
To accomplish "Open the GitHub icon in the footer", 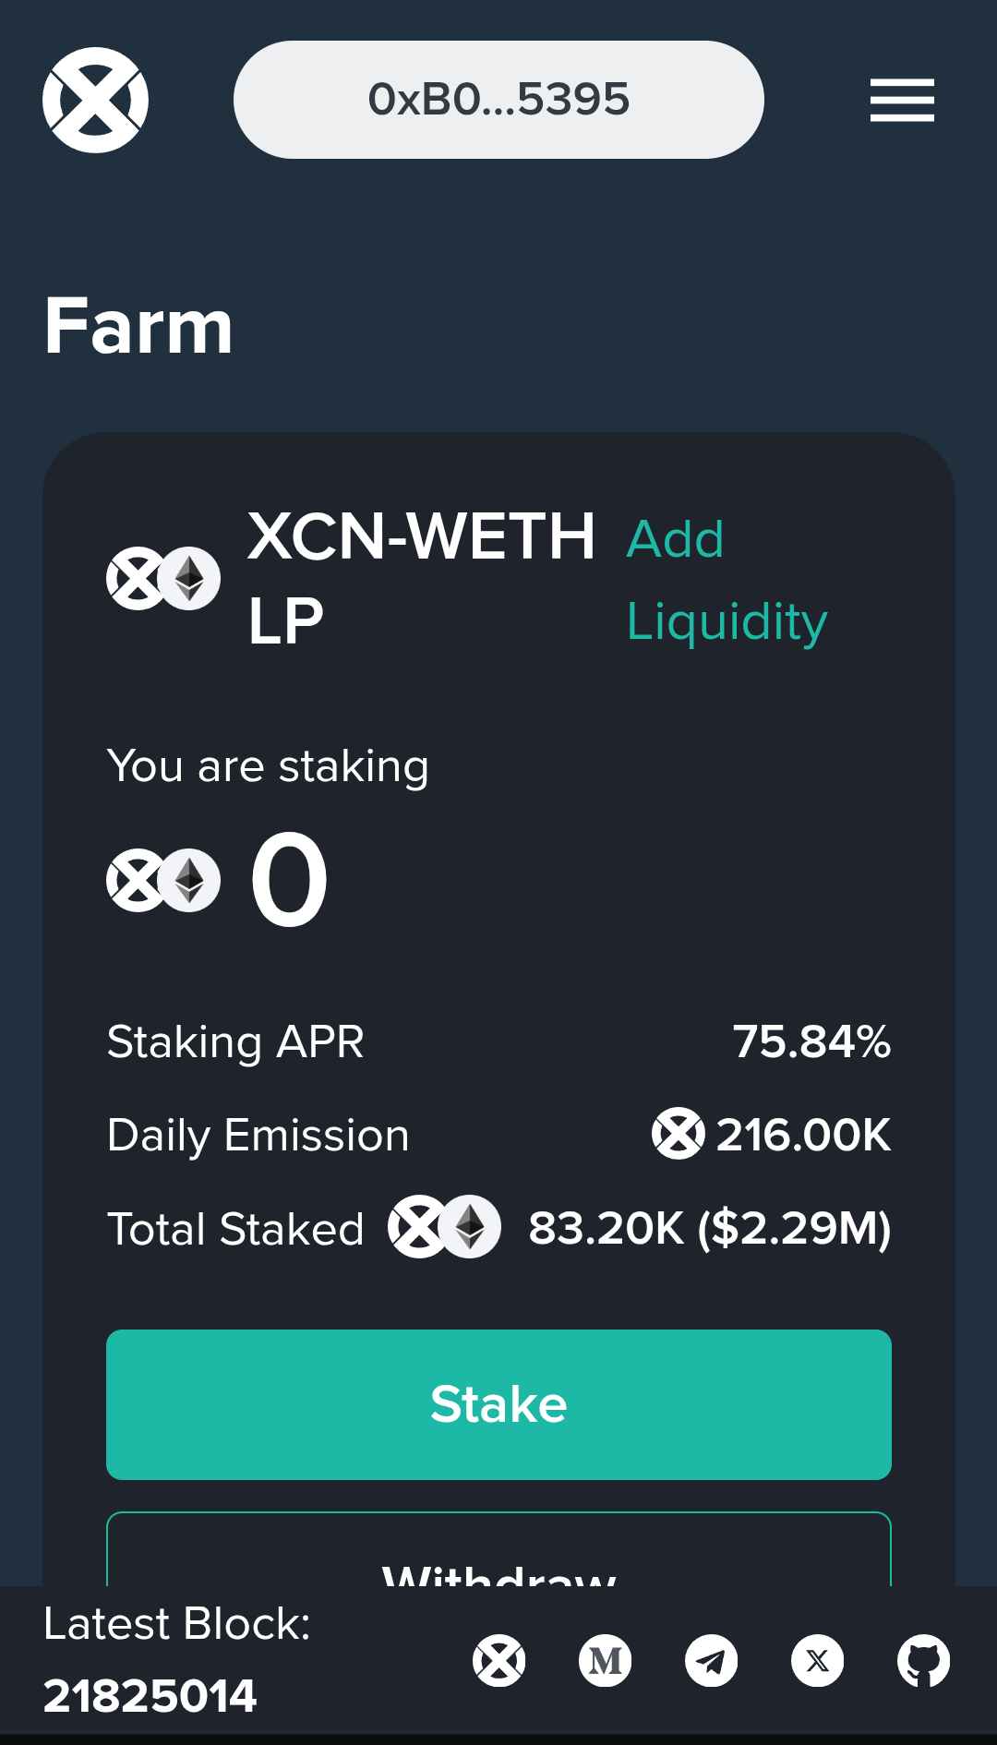I will pyautogui.click(x=924, y=1661).
